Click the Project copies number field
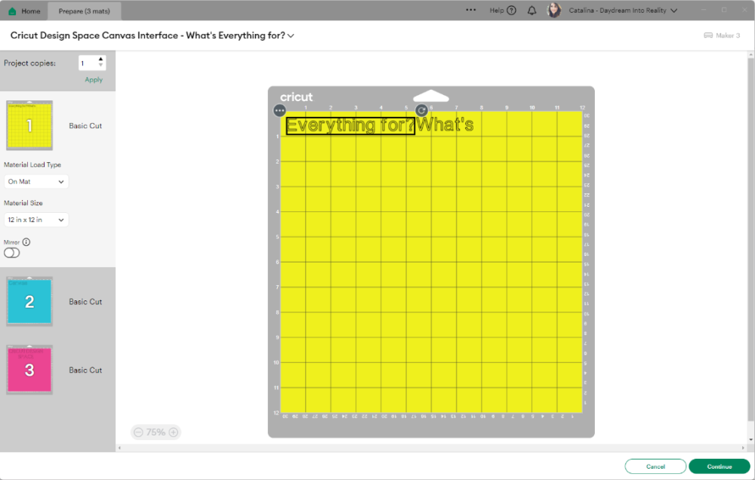The image size is (755, 480). click(x=88, y=63)
